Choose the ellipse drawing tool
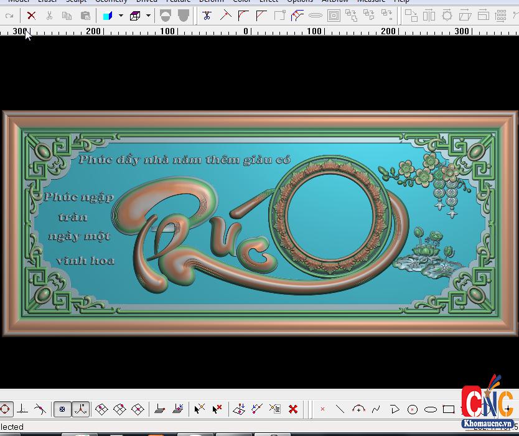519x436 pixels. (429, 409)
